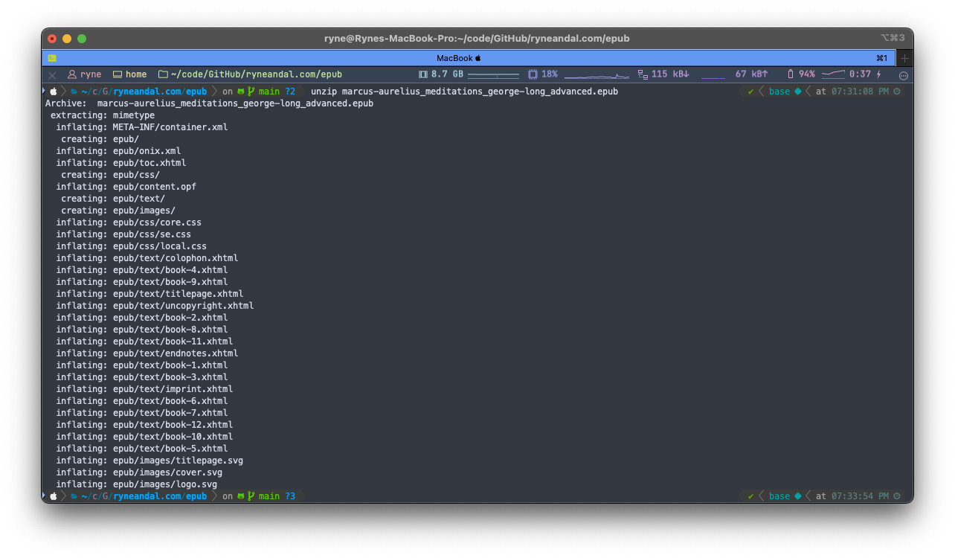Click the 'home' host status component
The height and width of the screenshot is (558, 955).
click(129, 74)
